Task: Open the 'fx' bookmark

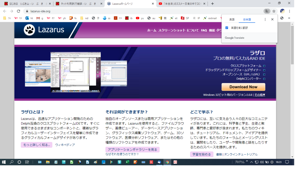Action: pyautogui.click(x=73, y=18)
